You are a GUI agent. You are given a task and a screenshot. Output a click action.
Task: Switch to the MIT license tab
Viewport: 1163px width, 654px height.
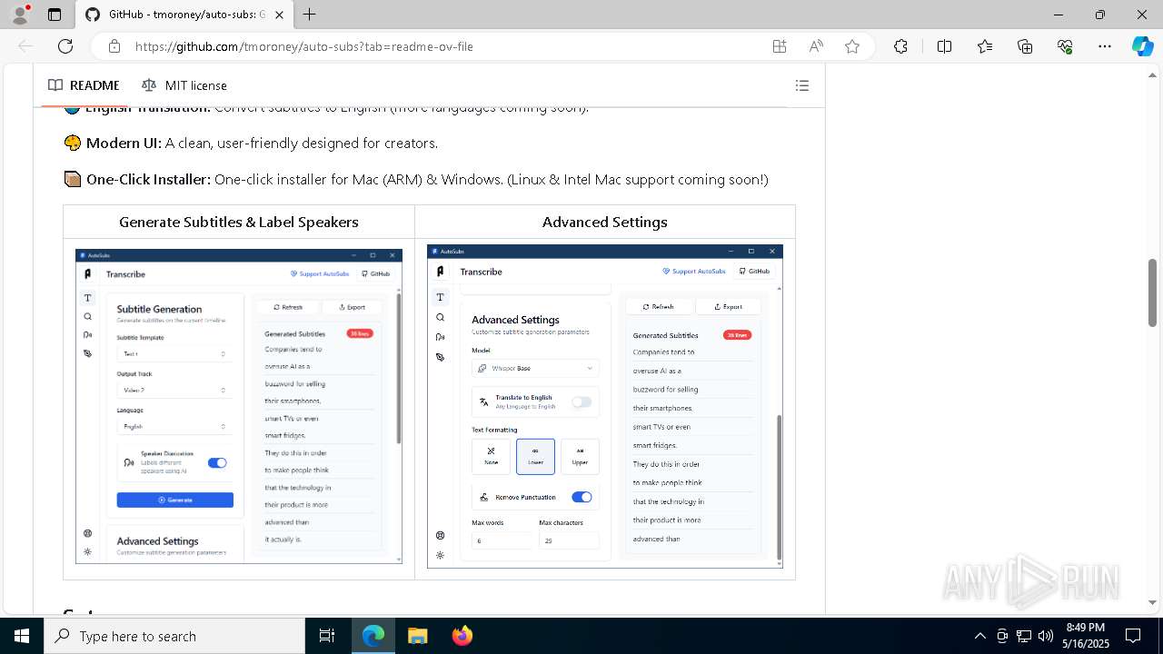coord(184,85)
